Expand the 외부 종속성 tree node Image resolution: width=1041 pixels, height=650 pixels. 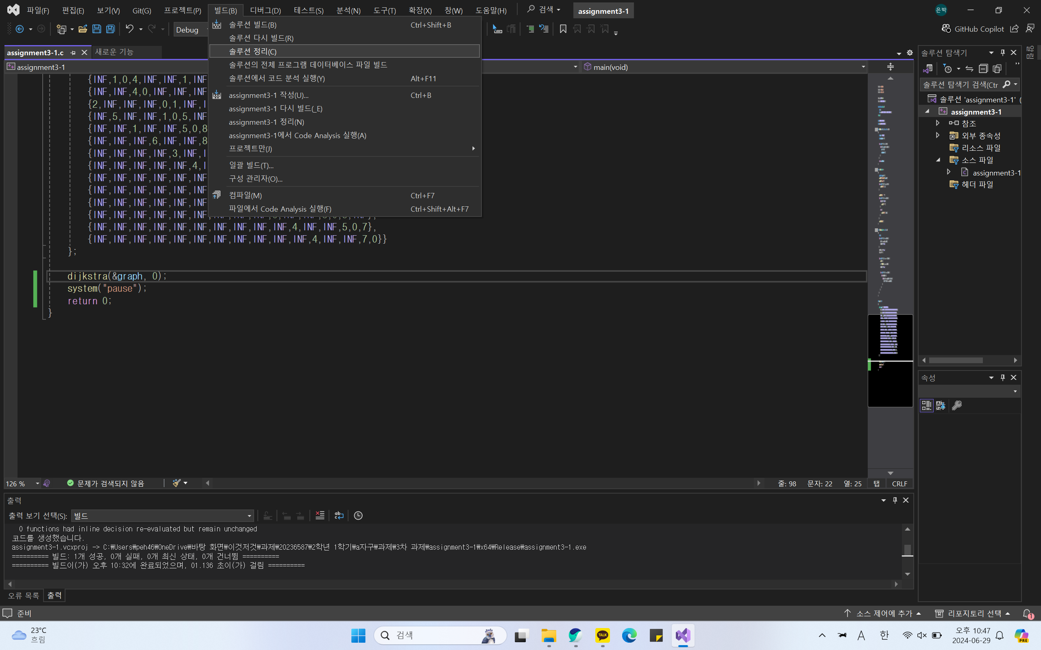[x=938, y=135]
